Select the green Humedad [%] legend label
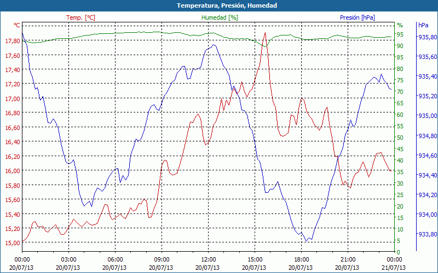The image size is (438, 273). coord(220,17)
